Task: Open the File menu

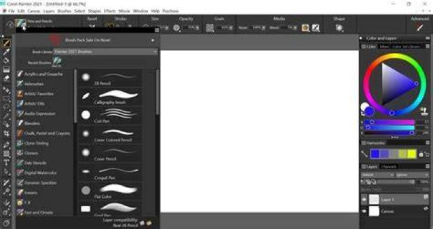Action: pos(11,11)
